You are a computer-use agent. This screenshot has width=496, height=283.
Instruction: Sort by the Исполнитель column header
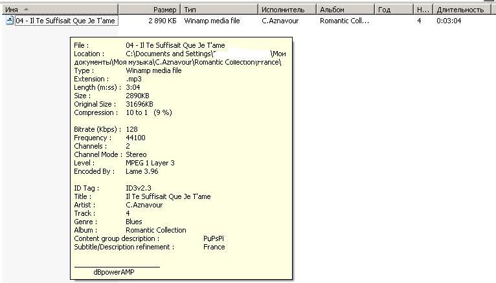(287, 10)
